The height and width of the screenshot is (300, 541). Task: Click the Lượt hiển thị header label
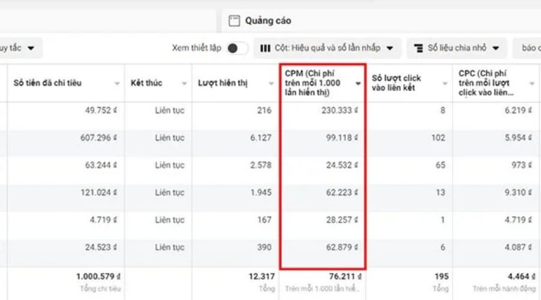pos(223,83)
